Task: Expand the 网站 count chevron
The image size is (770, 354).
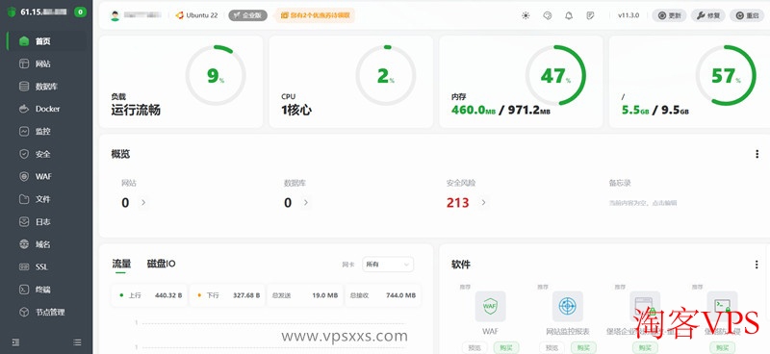Action: (x=142, y=202)
